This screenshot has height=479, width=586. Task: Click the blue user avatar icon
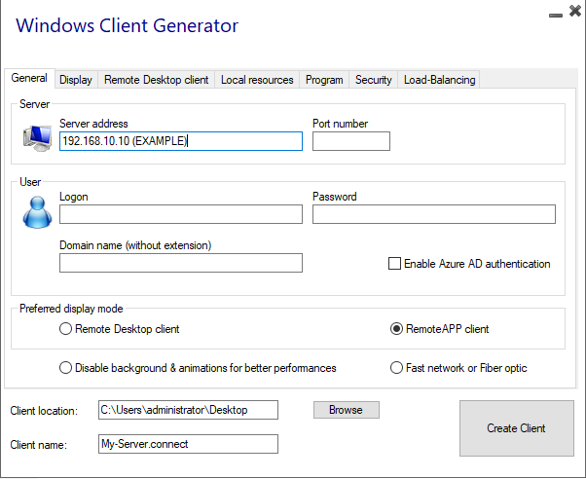[x=36, y=211]
